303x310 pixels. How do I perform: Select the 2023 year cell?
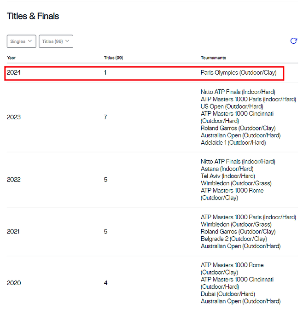pos(14,117)
